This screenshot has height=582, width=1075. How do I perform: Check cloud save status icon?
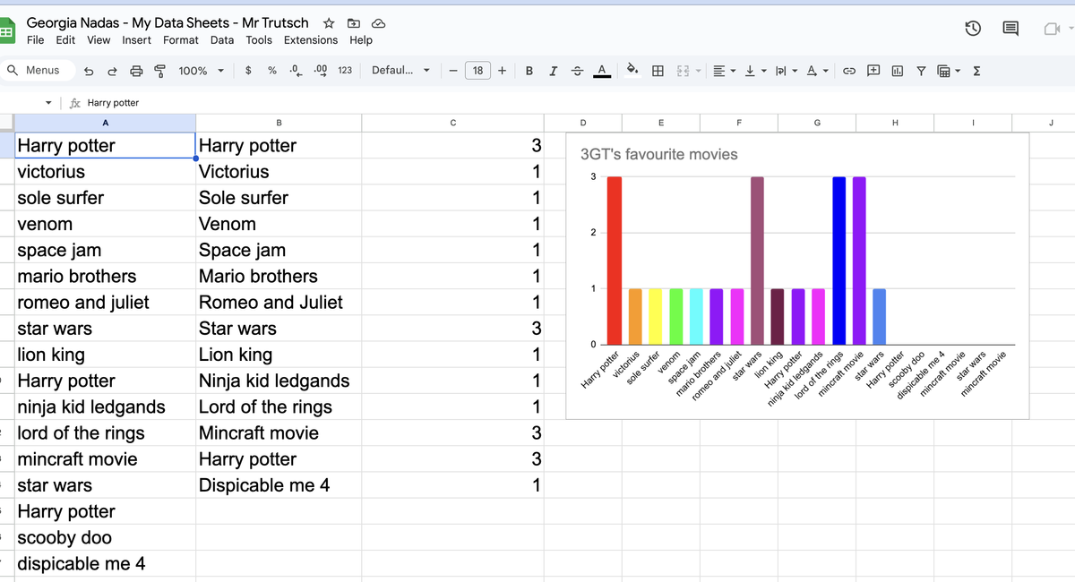tap(378, 23)
